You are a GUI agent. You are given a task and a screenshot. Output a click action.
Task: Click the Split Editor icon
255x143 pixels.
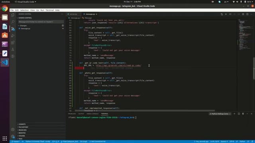pyautogui.click(x=247, y=14)
